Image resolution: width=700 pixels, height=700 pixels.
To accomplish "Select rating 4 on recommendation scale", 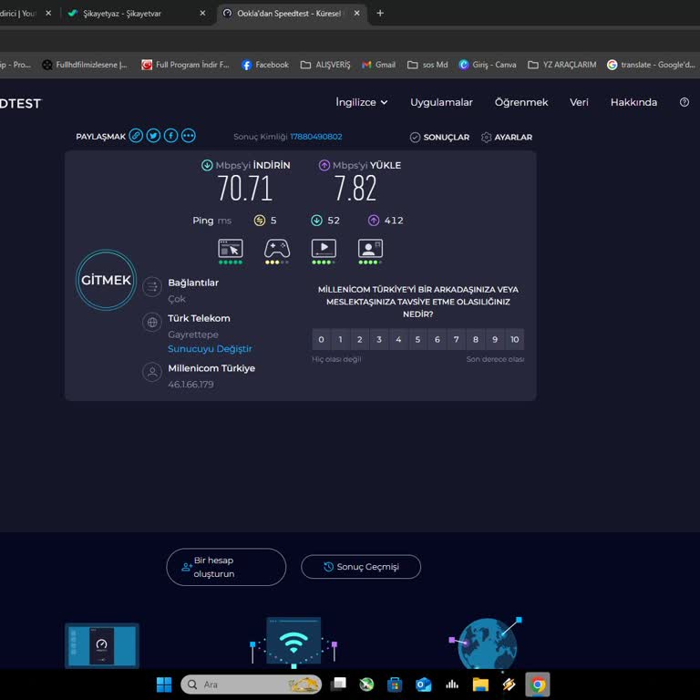I will point(398,339).
